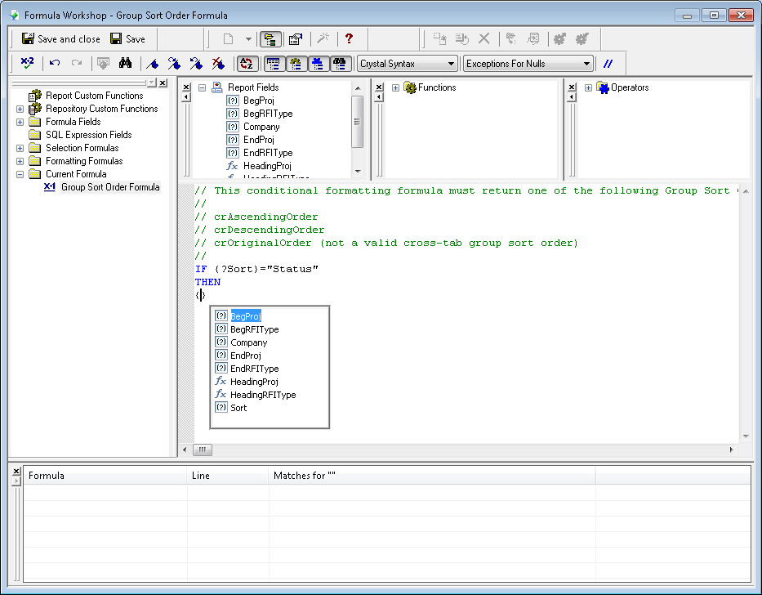762x595 pixels.
Task: Open Help with the red question mark
Action: 349,39
